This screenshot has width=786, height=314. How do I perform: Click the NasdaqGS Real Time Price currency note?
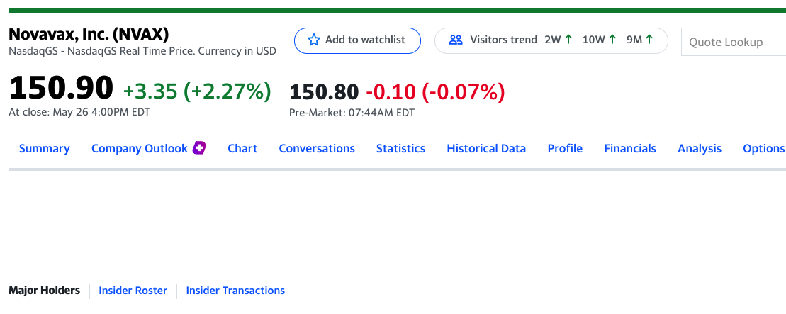pyautogui.click(x=142, y=51)
